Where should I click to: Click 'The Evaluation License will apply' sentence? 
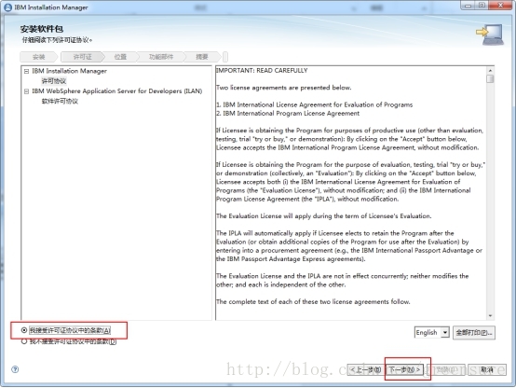pos(323,216)
